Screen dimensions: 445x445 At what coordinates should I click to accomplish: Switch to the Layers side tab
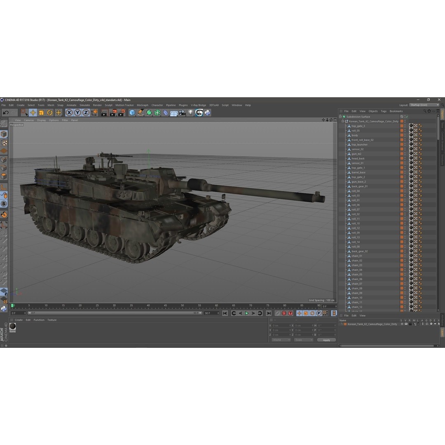pos(442,333)
